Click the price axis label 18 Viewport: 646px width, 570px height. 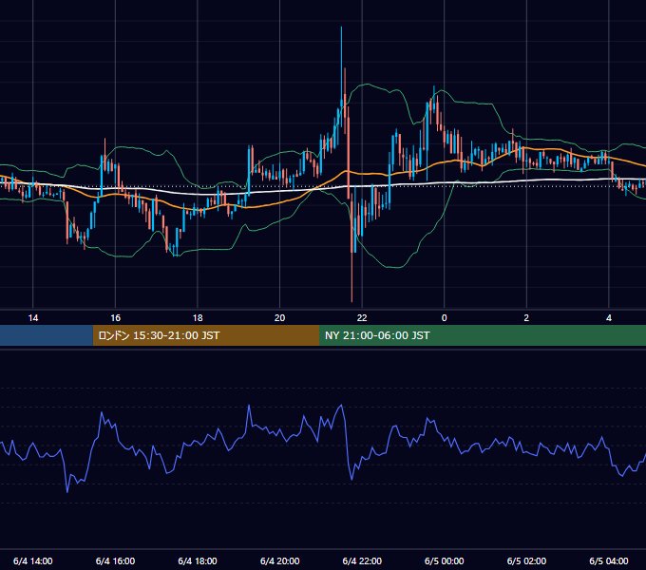pos(198,318)
